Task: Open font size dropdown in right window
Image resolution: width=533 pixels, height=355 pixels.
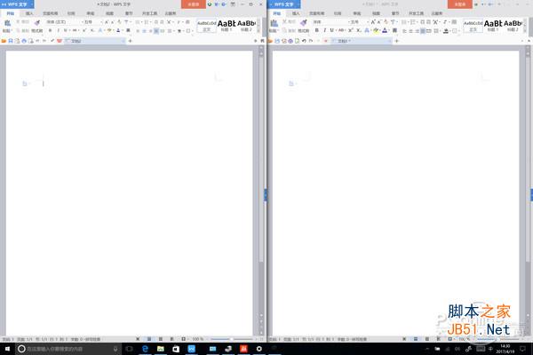Action: 368,21
